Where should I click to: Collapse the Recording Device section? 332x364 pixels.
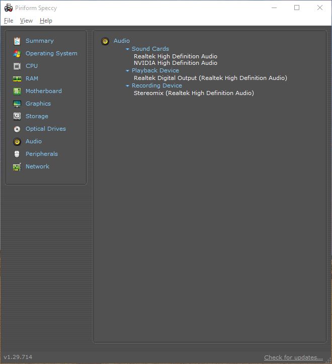(127, 85)
